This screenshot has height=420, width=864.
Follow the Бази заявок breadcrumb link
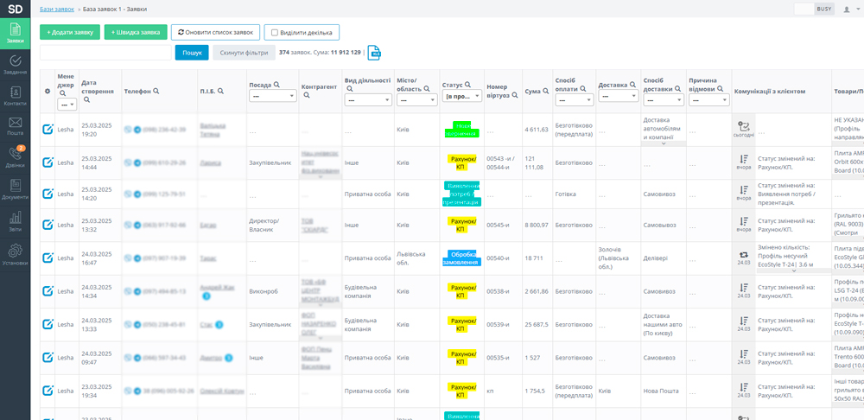click(x=57, y=10)
